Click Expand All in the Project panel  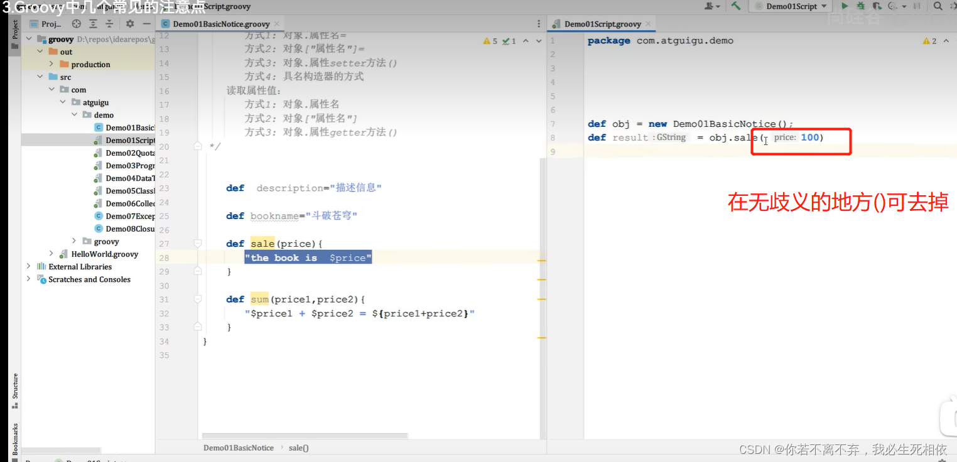pos(94,24)
